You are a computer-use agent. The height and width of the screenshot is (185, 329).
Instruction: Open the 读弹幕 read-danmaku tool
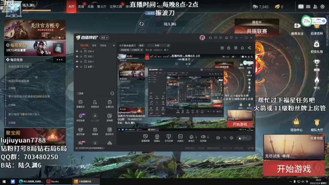tap(109, 118)
